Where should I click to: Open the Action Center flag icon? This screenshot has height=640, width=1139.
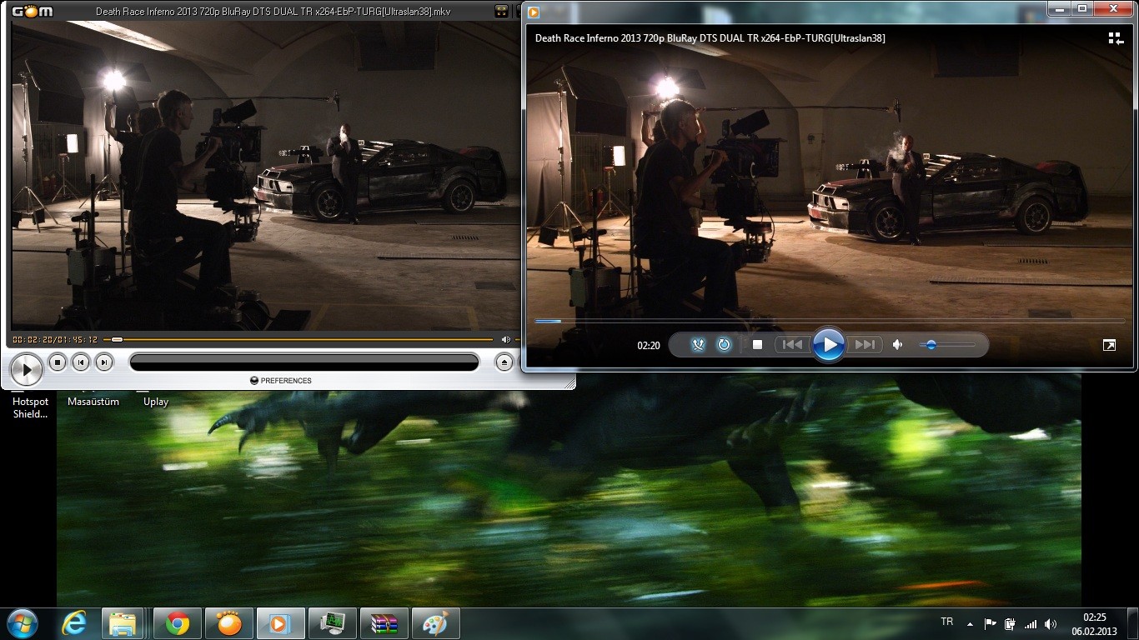(990, 623)
